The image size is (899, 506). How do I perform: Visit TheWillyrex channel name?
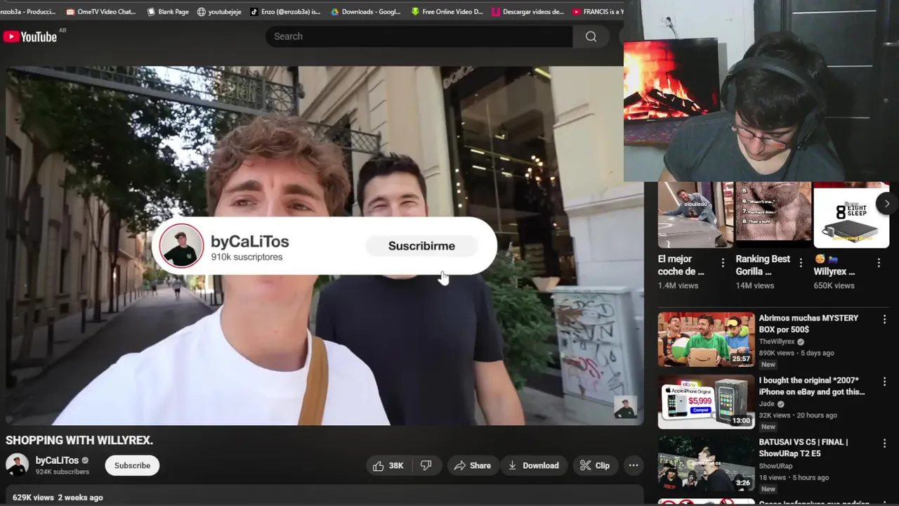click(776, 342)
